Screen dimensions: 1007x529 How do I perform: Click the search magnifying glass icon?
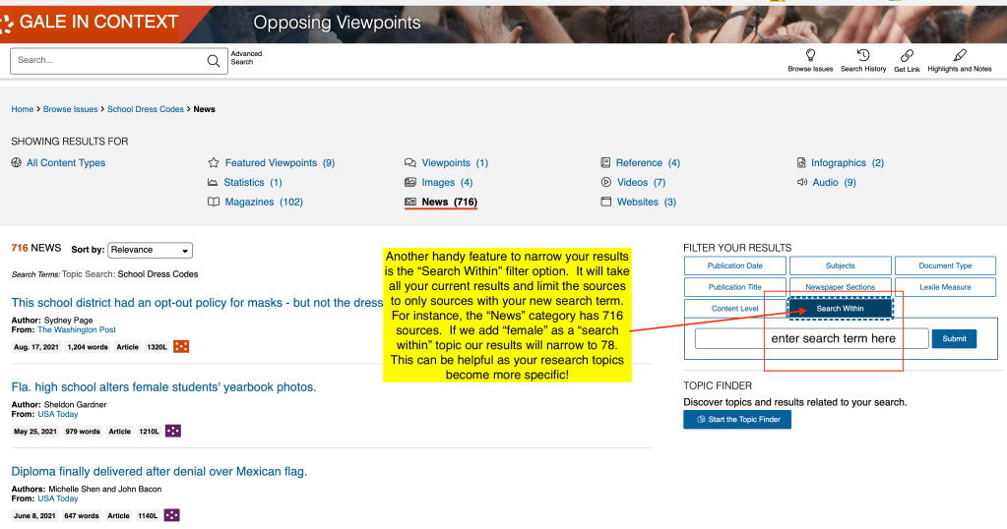(x=214, y=61)
